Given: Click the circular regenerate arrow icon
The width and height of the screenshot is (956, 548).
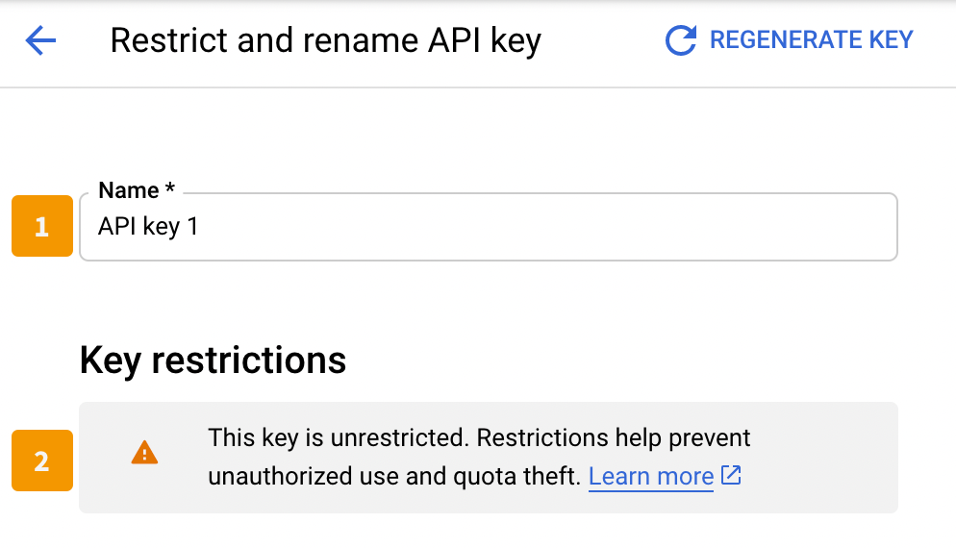Looking at the screenshot, I should pos(680,40).
